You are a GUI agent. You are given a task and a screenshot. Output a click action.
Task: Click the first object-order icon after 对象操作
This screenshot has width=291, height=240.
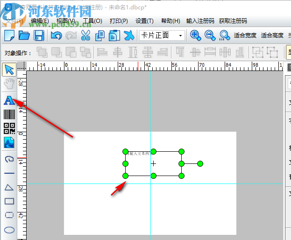coord(42,52)
